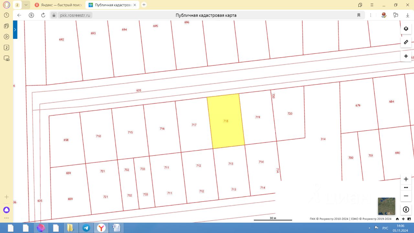Image resolution: width=414 pixels, height=233 pixels.
Task: Reload the current page
Action: [x=43, y=15]
